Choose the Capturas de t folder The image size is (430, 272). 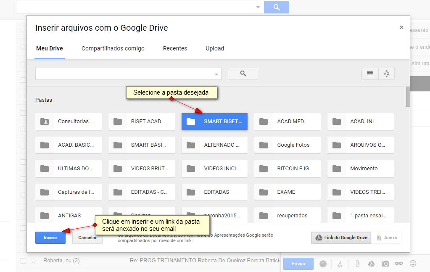(x=68, y=192)
